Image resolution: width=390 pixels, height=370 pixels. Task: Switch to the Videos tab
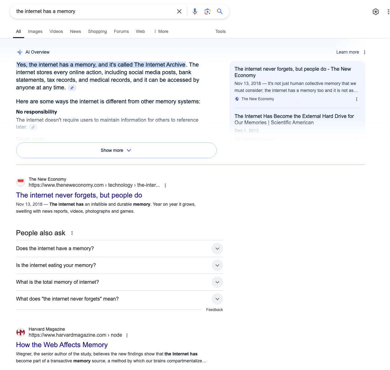(56, 31)
